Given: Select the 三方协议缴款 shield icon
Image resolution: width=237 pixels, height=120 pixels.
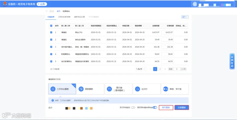Looking at the screenshot, I should pos(53,89).
